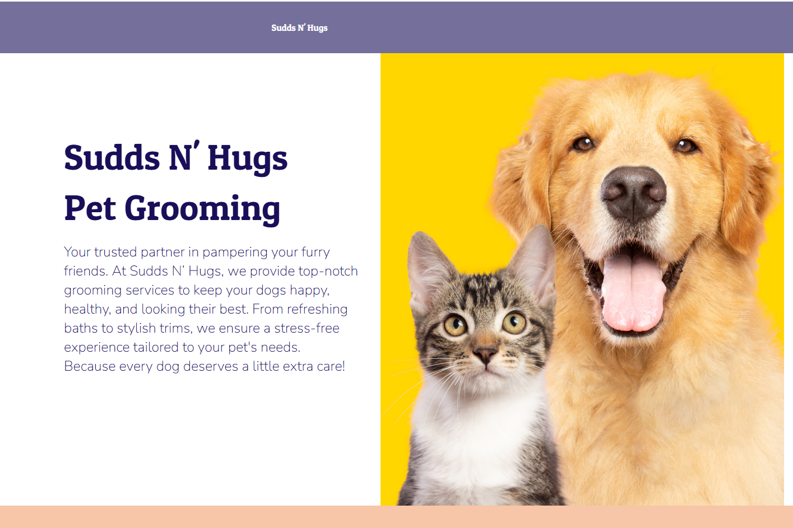Click the "Your trusted partner" paragraph line

tap(197, 252)
